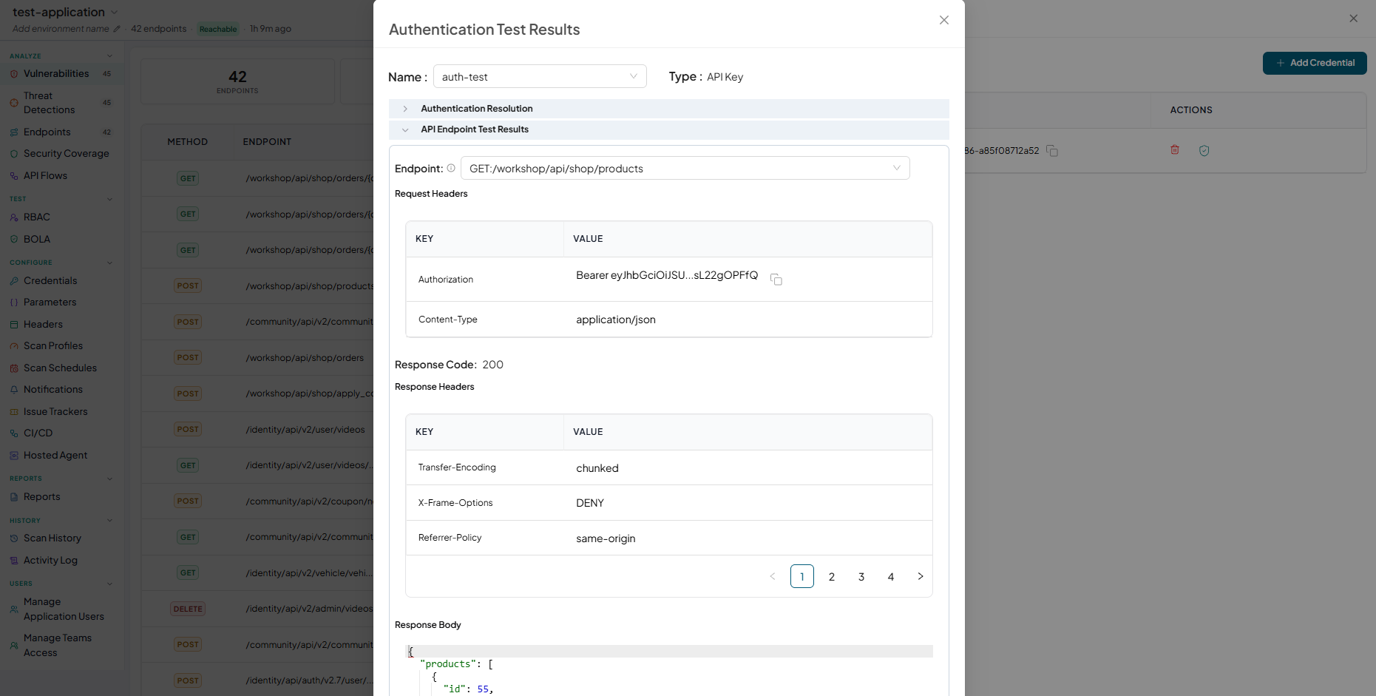Click the Referrer-Policy same-origin row
The image size is (1376, 696).
(668, 538)
